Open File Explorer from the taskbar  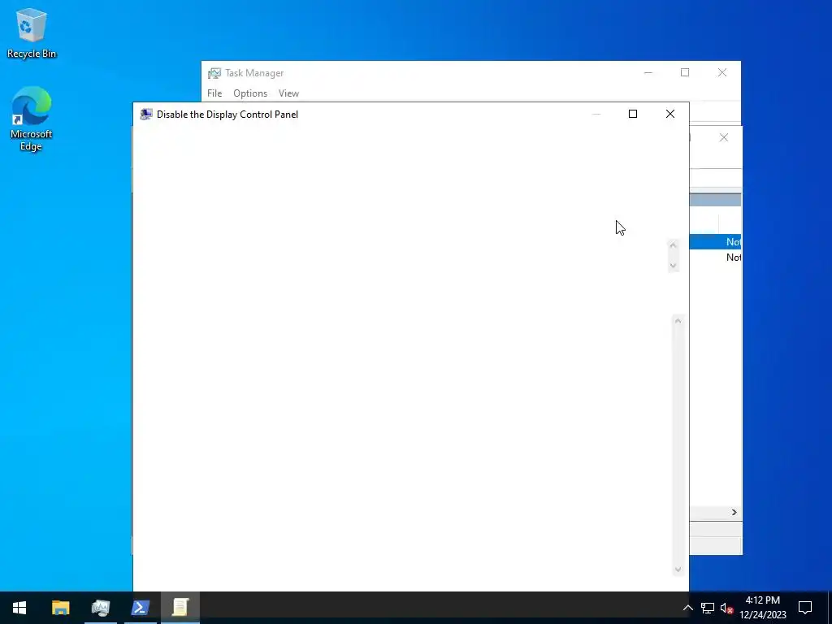(60, 608)
